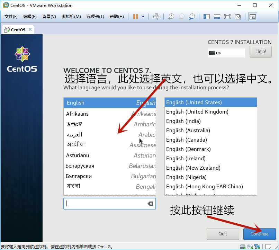Select English (Denmark) locale
Image resolution: width=279 pixels, height=250 pixels.
(211, 149)
